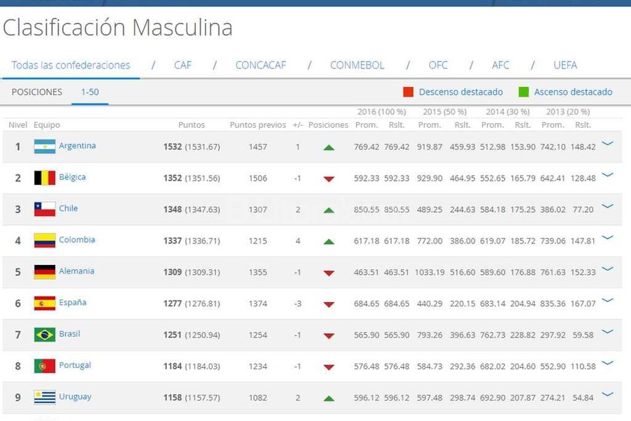Expand the Chile row details chevron

[x=608, y=206]
